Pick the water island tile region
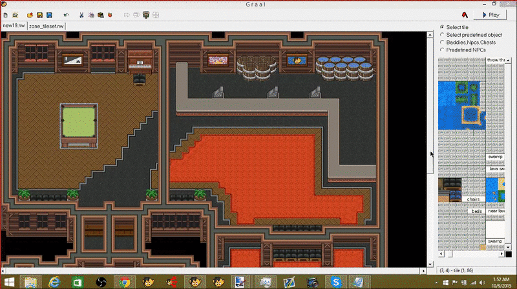This screenshot has height=289, width=517. (461, 105)
